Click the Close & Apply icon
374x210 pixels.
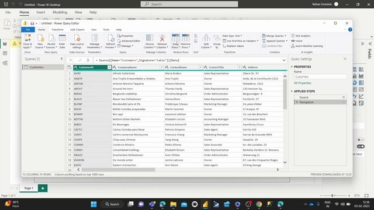click(27, 38)
